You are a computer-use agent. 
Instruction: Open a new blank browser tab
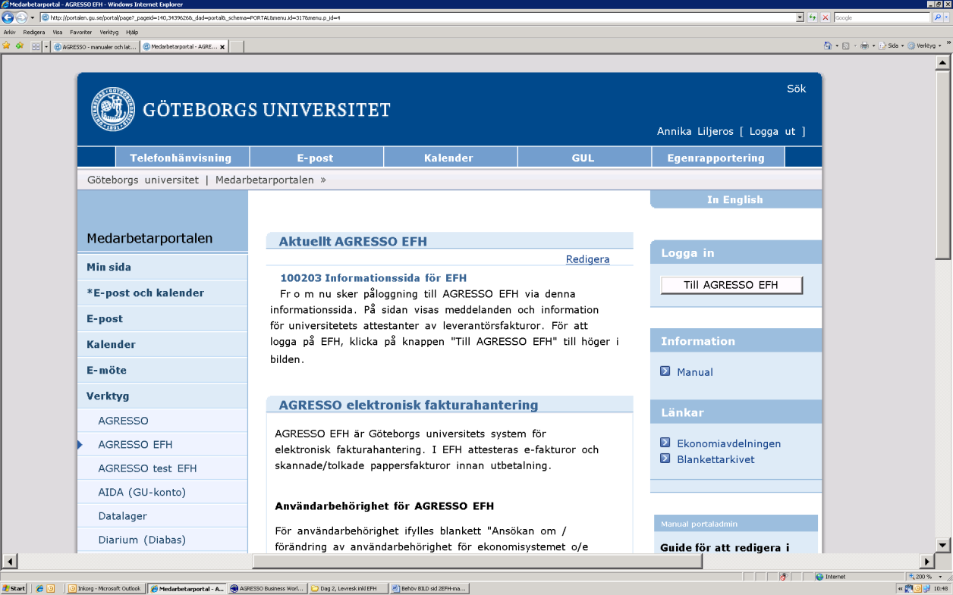coord(237,46)
